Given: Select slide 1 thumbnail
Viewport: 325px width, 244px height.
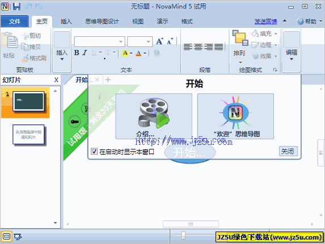Looking at the screenshot, I should coord(28,101).
